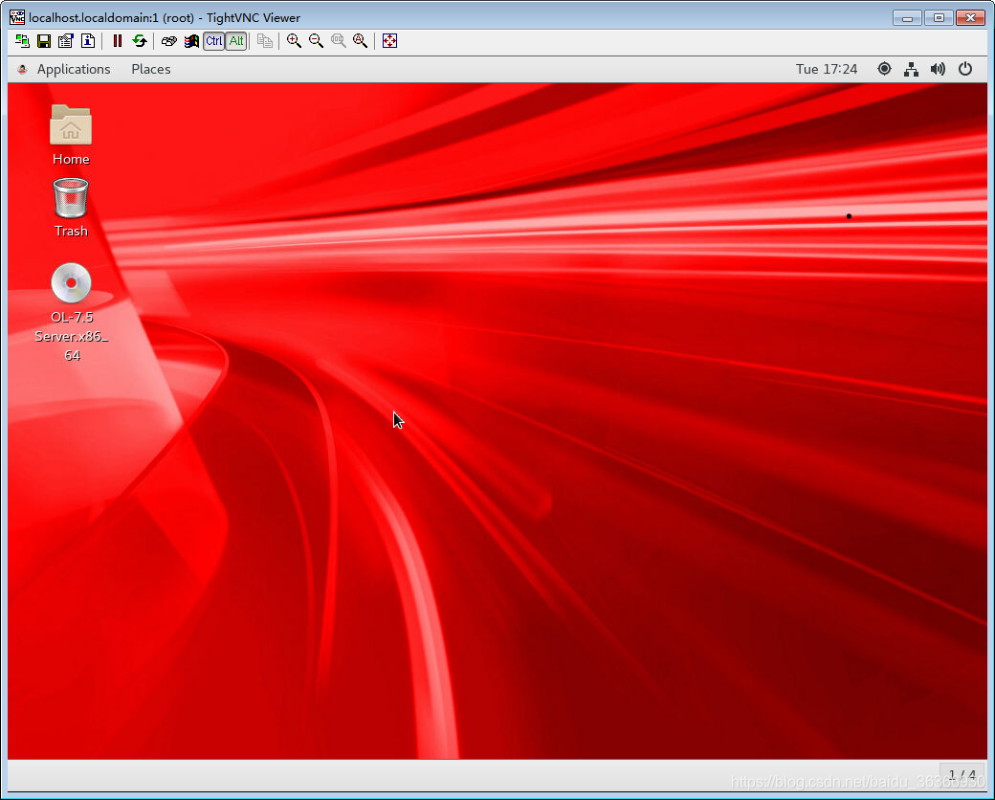995x800 pixels.
Task: Toggle the Alt key lock button
Action: [x=236, y=41]
